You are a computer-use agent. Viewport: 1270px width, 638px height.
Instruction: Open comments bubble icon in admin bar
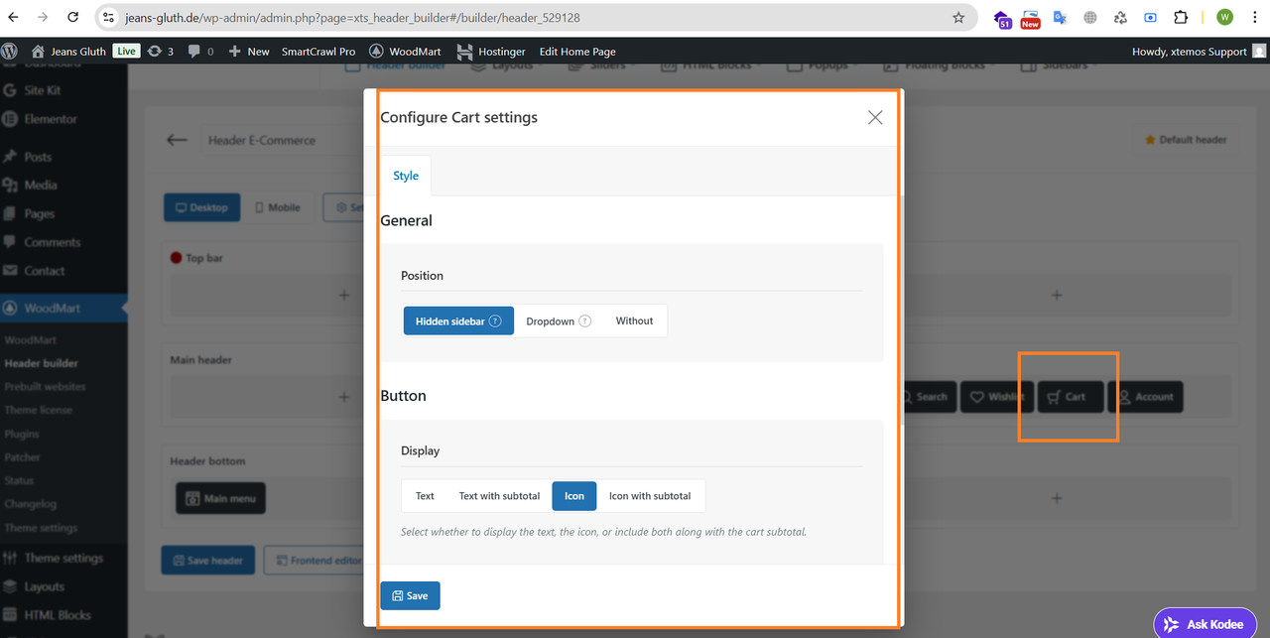[x=199, y=52]
